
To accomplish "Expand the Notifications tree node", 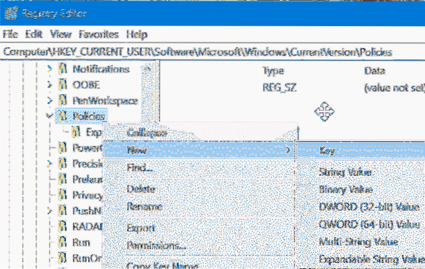I will coord(49,69).
